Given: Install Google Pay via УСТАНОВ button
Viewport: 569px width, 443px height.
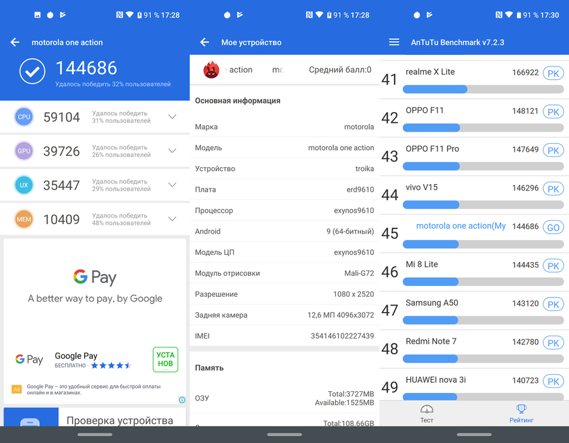Looking at the screenshot, I should tap(166, 359).
